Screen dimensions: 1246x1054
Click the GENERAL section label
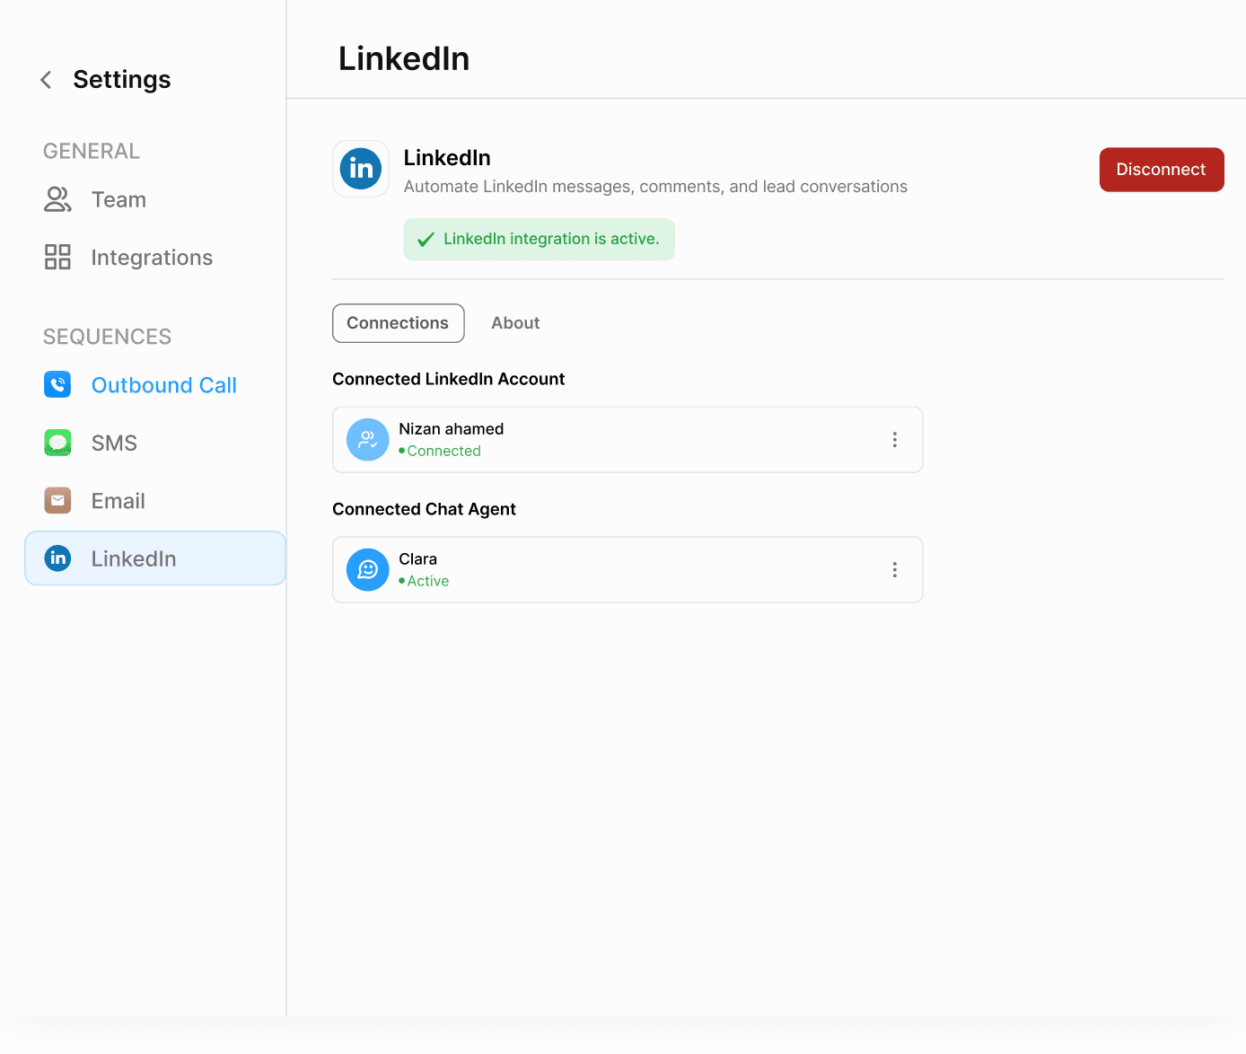point(92,151)
